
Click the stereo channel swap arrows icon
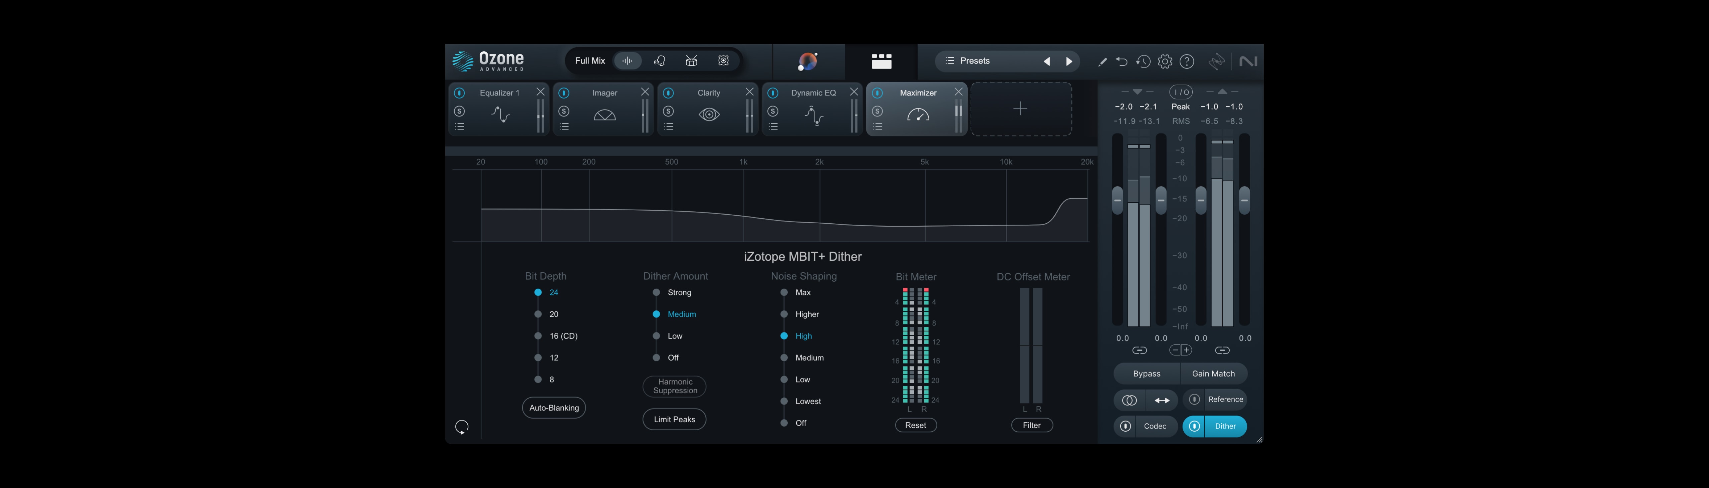coord(1162,401)
